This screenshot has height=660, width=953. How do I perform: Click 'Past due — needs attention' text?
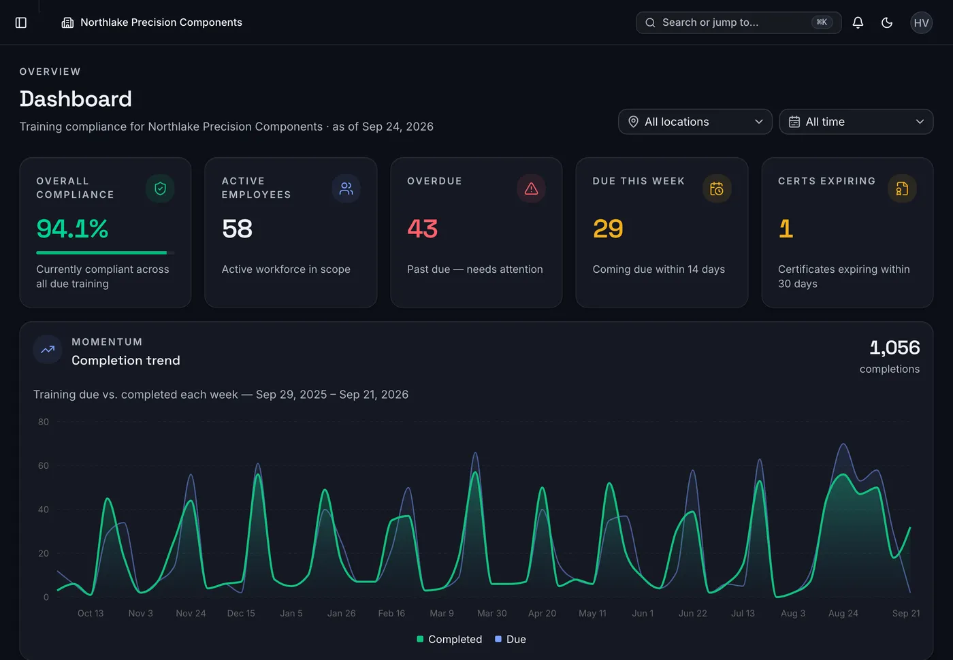475,269
